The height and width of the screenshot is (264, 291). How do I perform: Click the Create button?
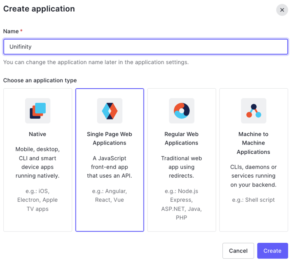pyautogui.click(x=272, y=251)
